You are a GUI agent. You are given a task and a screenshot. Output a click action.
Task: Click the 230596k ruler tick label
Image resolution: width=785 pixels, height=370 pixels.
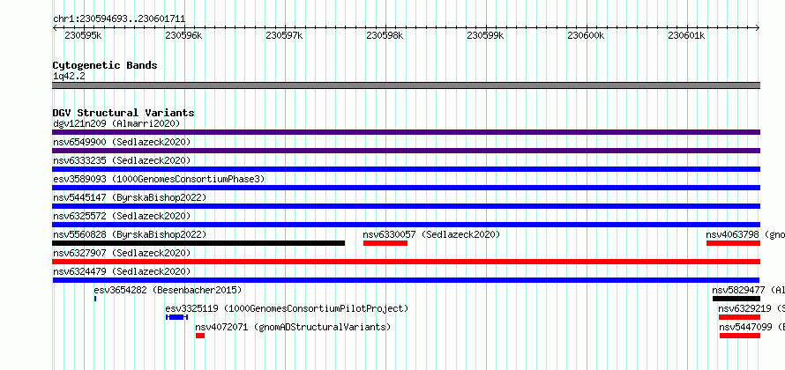click(183, 35)
